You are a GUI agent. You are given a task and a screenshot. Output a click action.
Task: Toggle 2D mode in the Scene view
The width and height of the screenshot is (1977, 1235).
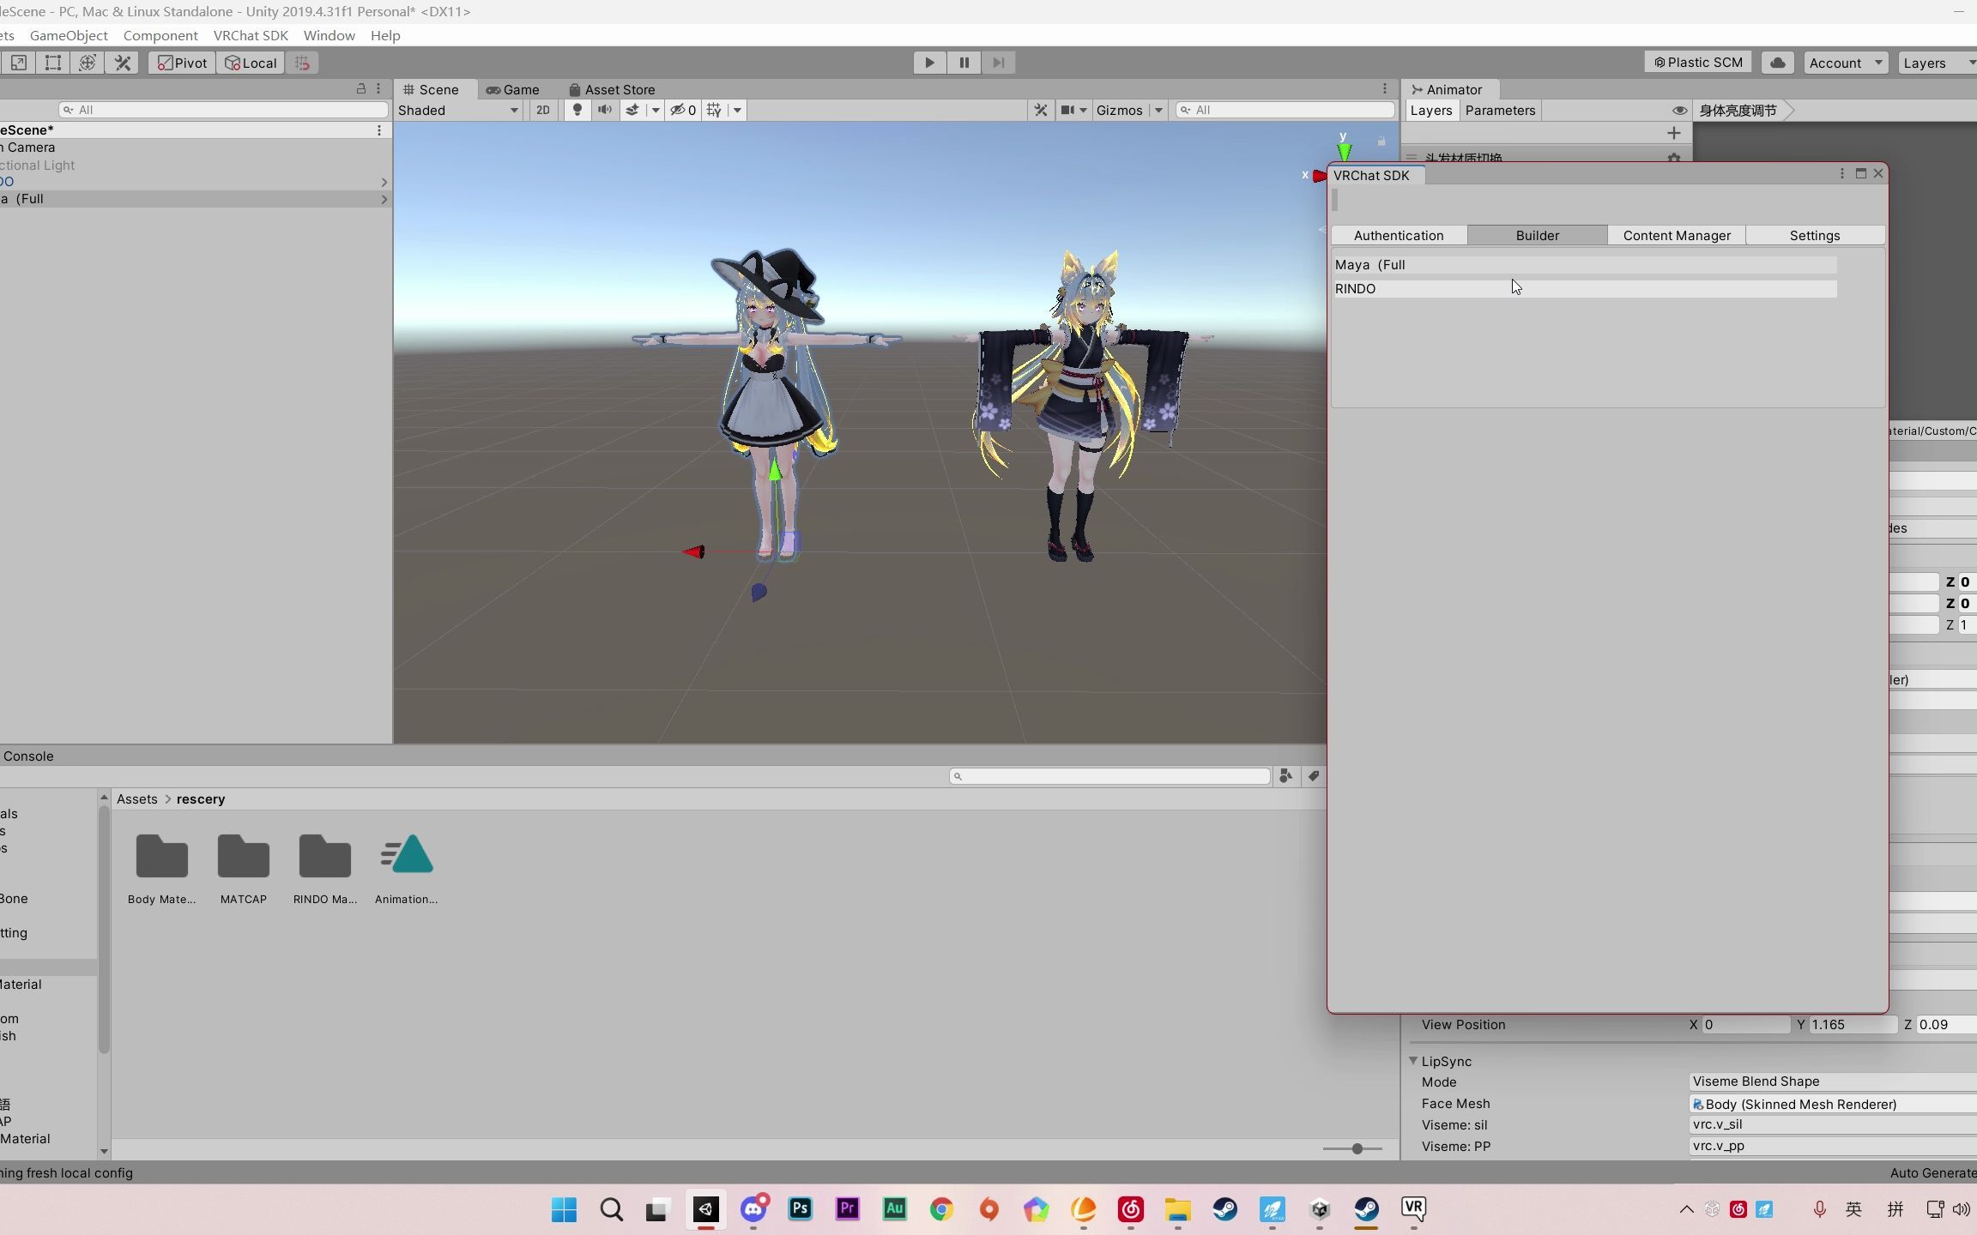click(543, 110)
